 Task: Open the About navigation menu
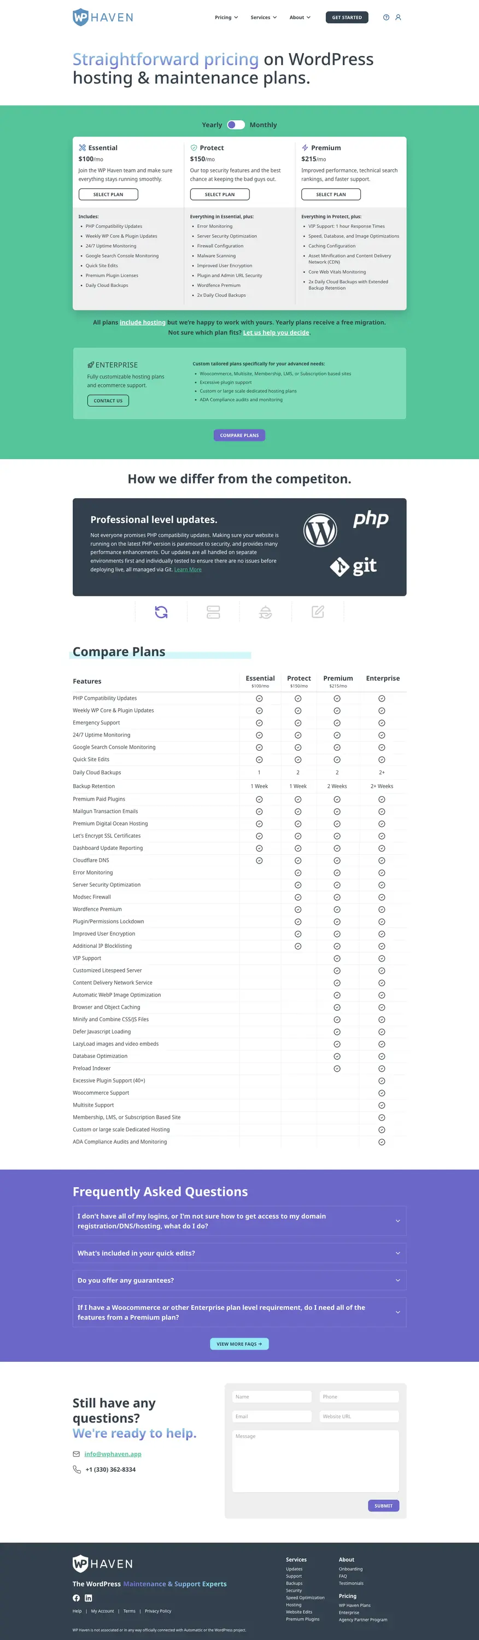(x=300, y=18)
